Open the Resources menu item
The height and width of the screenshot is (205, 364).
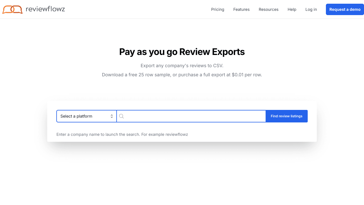pyautogui.click(x=268, y=9)
